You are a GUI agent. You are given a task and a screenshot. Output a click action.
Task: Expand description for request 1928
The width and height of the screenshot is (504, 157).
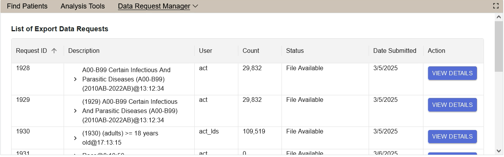pos(75,79)
